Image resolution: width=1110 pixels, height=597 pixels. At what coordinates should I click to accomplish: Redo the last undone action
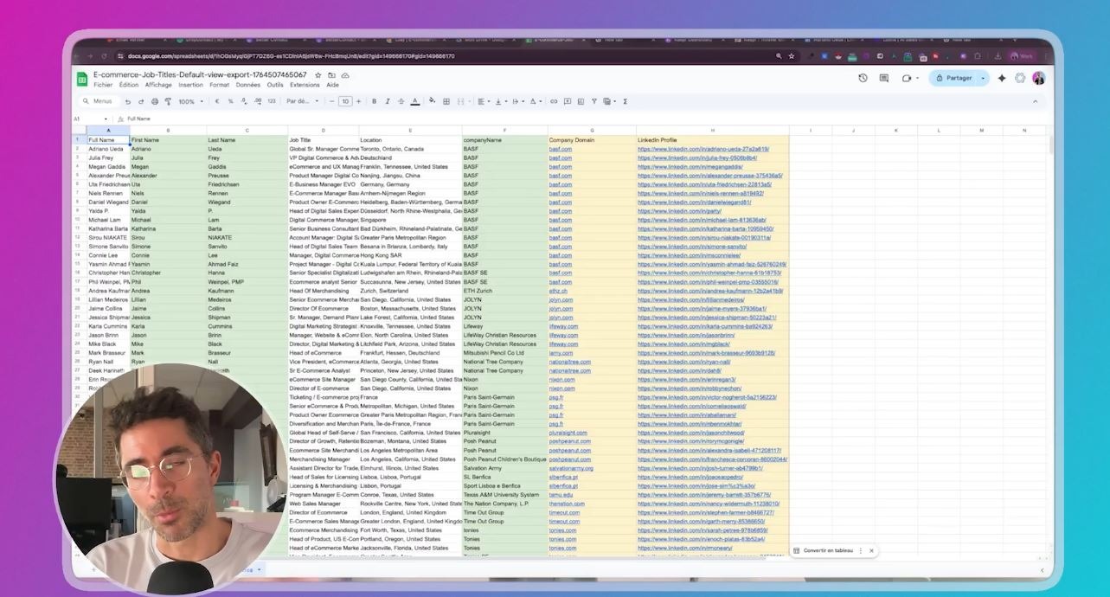[141, 101]
